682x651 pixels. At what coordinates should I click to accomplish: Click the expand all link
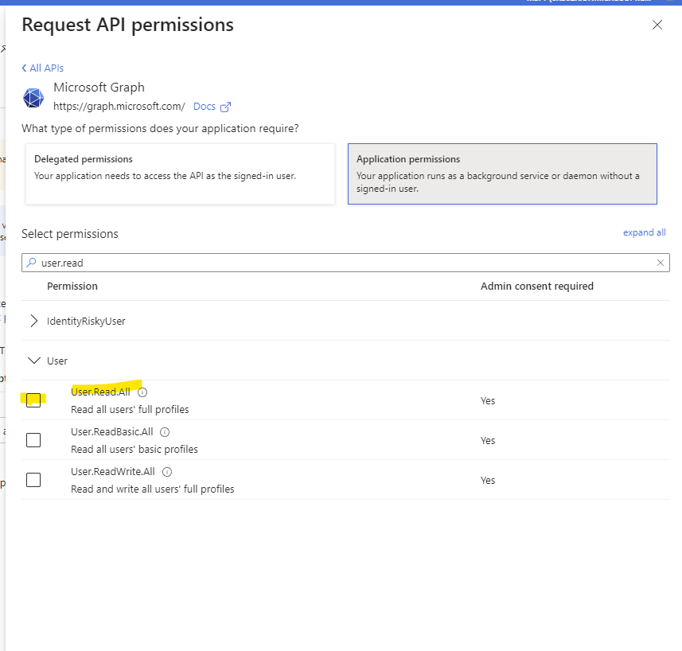644,232
